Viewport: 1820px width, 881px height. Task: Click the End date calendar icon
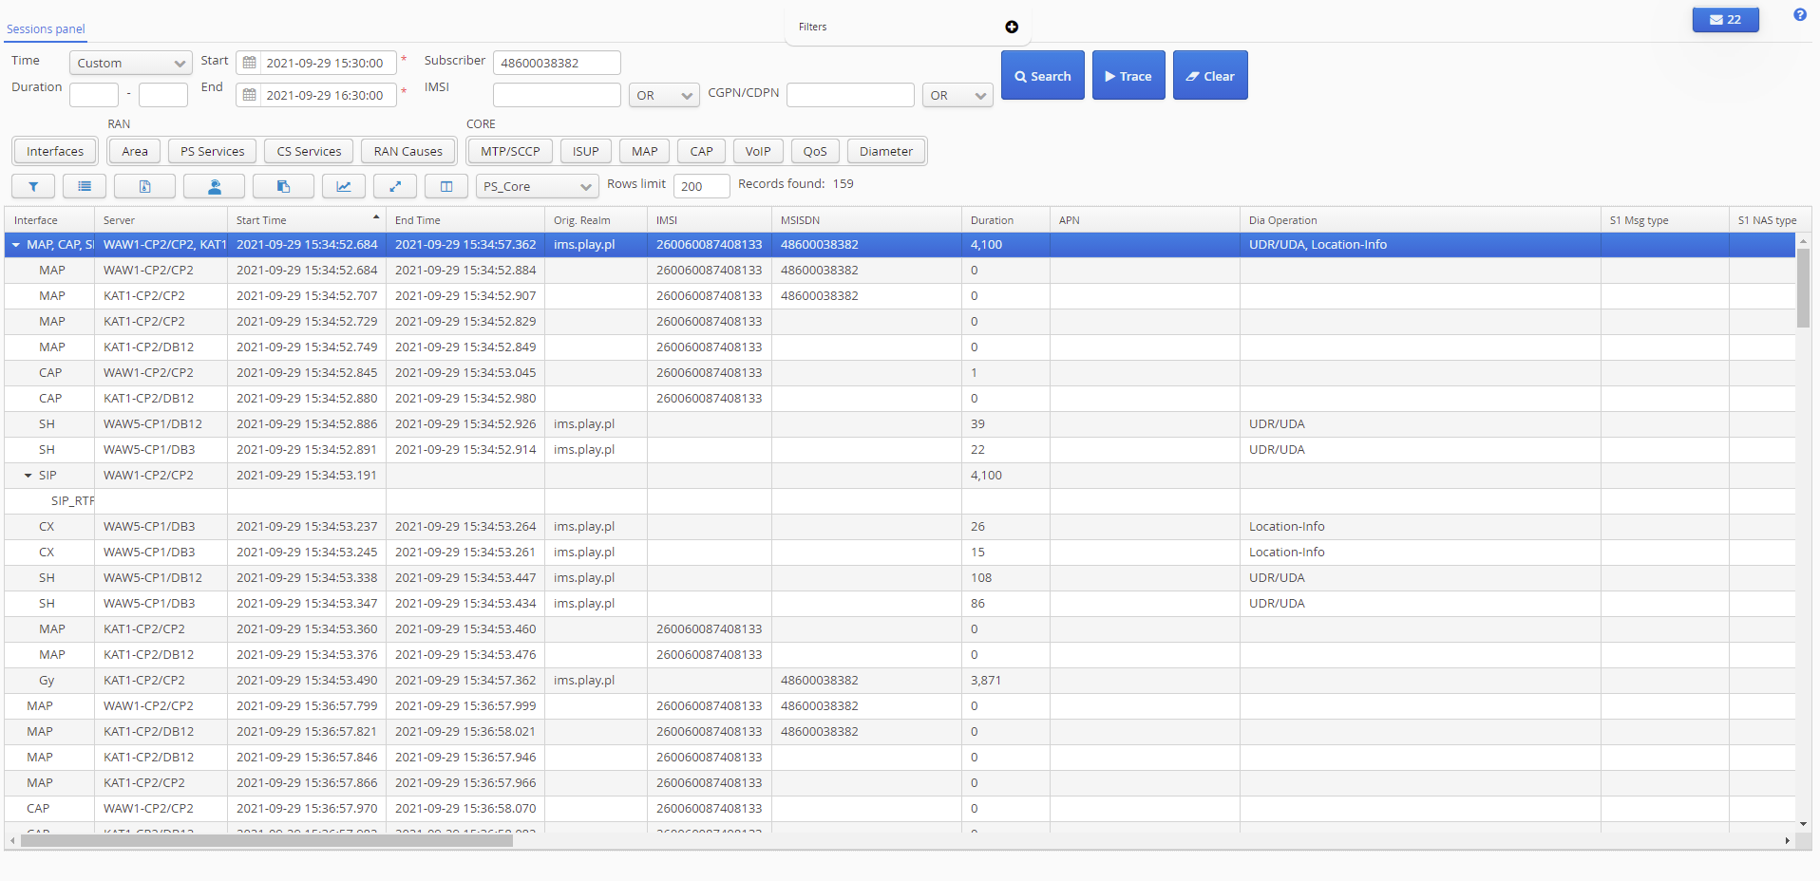pos(249,95)
